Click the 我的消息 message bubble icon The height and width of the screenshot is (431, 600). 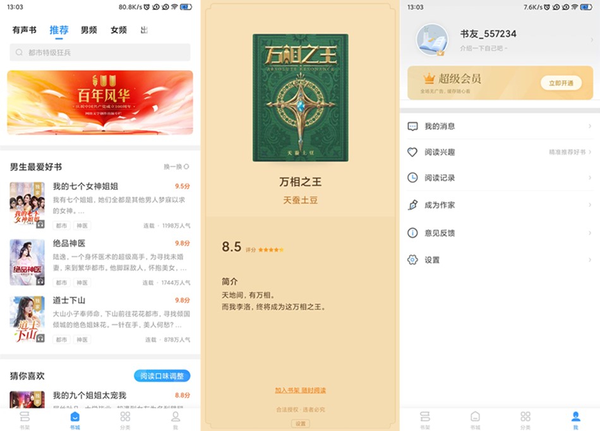pos(412,126)
